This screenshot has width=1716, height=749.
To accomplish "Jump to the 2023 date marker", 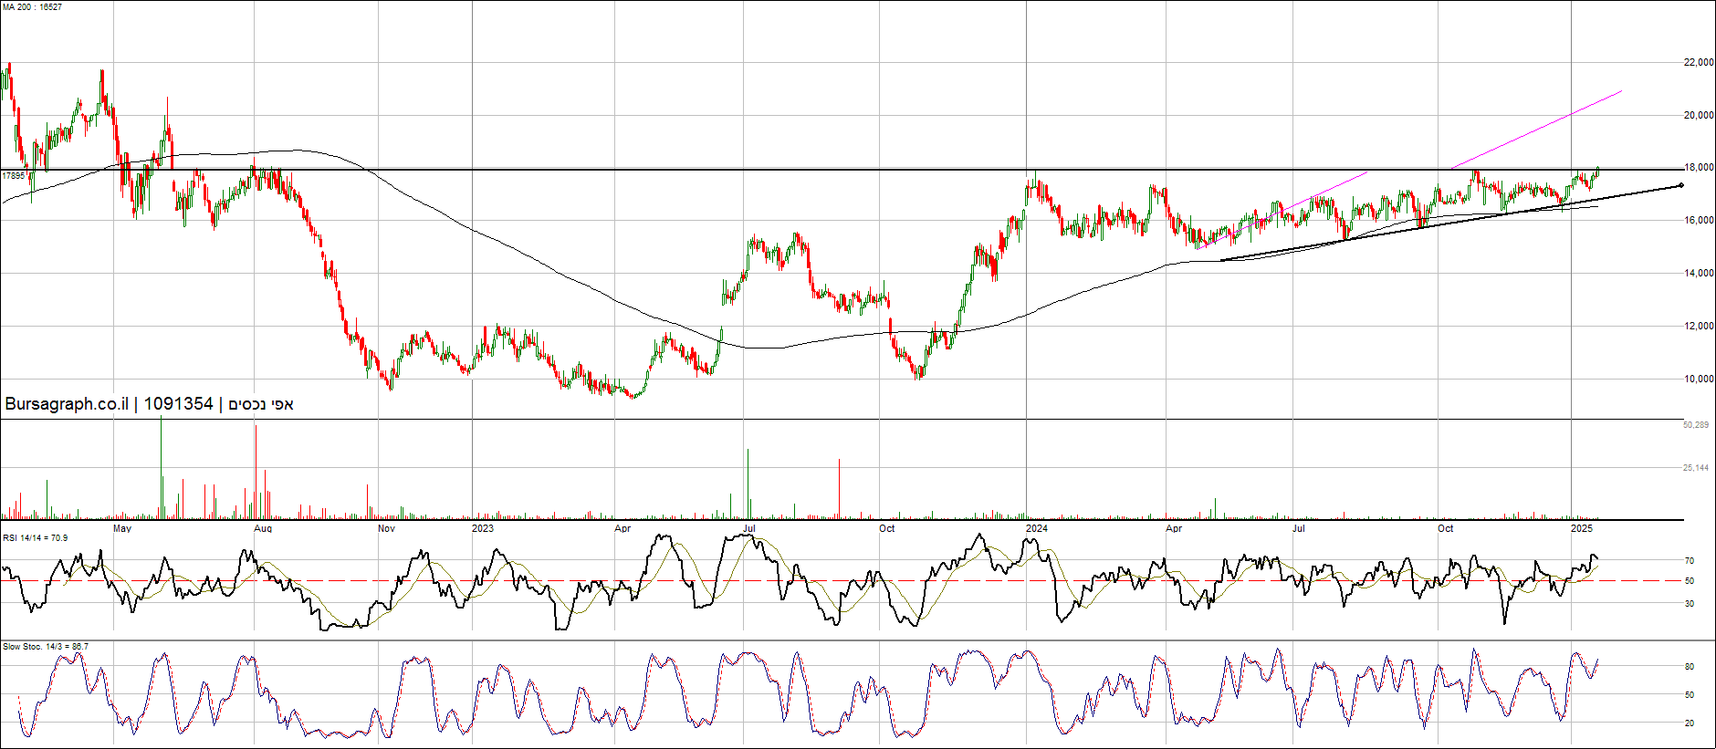I will pos(482,528).
